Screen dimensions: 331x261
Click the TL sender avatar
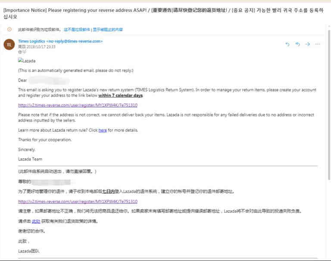click(9, 44)
